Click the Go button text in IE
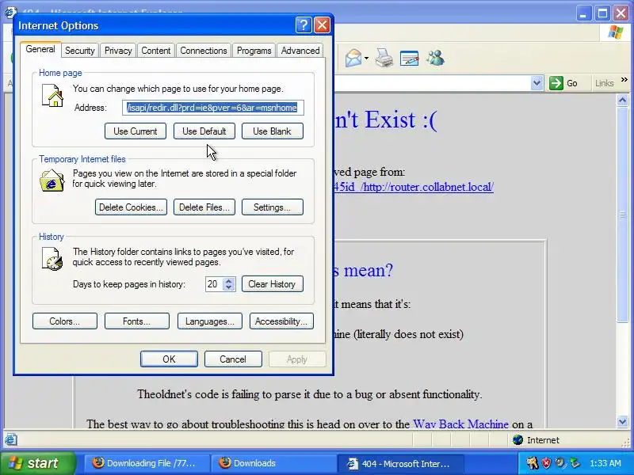The height and width of the screenshot is (475, 634). tap(571, 83)
